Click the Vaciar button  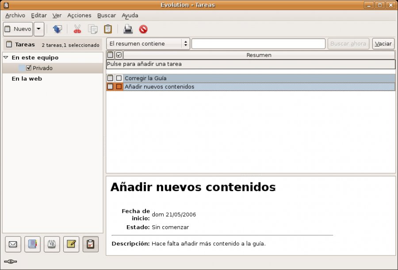[x=383, y=44]
